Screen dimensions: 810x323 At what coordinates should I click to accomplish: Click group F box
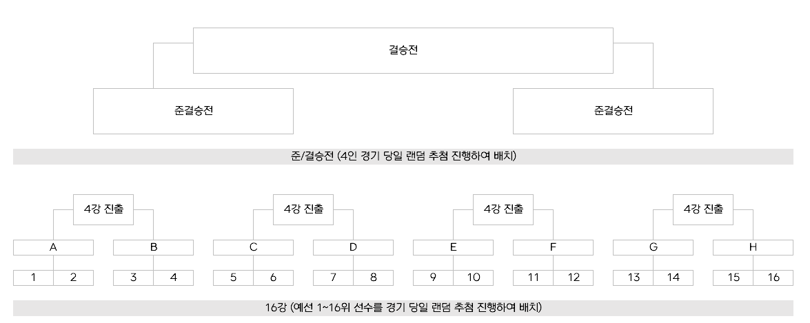[x=553, y=247]
